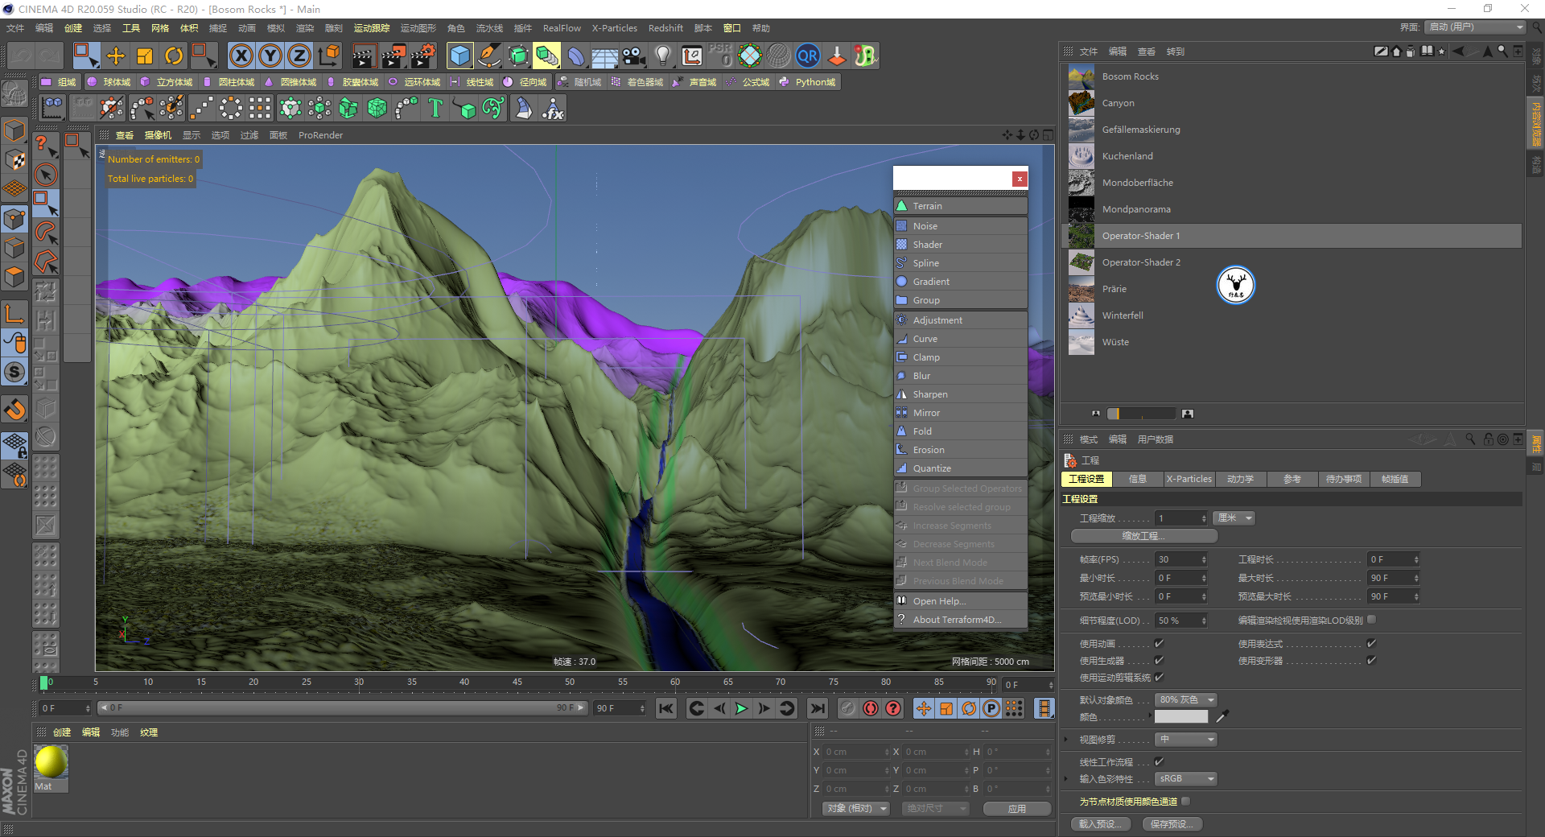Image resolution: width=1545 pixels, height=837 pixels.
Task: Add a Cube primitive object
Action: pos(460,56)
